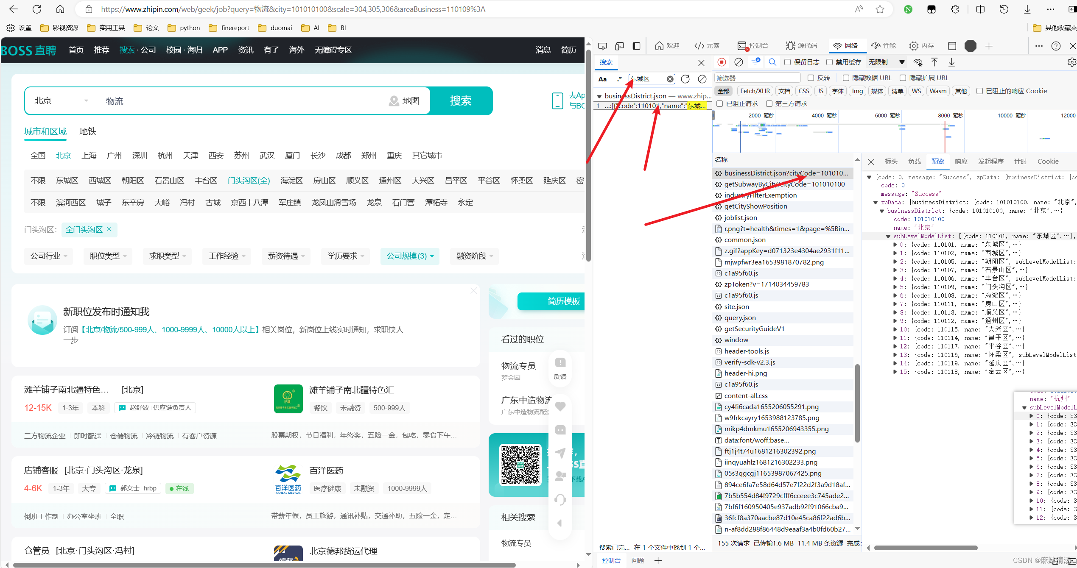
Task: Clear the network log
Action: 739,62
